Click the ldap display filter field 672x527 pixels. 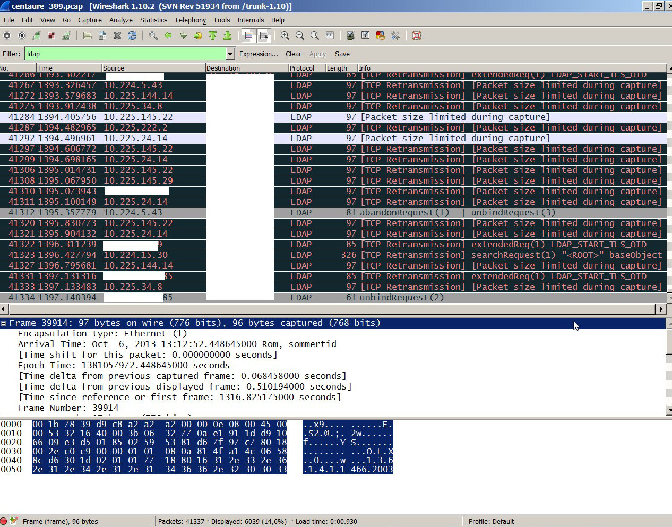click(125, 54)
